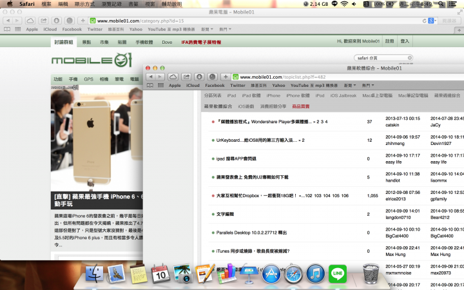The width and height of the screenshot is (464, 290).
Task: Click the new tab plus button in back window
Action: [459, 30]
